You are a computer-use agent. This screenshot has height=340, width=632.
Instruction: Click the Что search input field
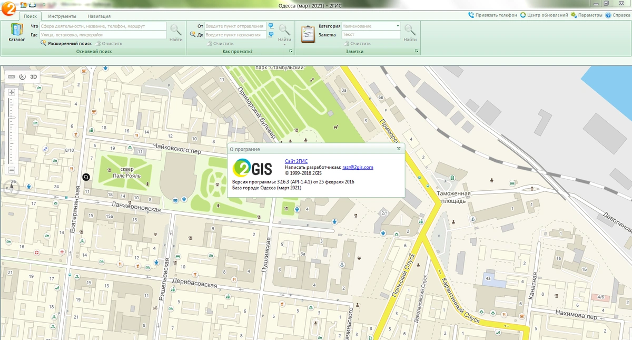pos(103,26)
